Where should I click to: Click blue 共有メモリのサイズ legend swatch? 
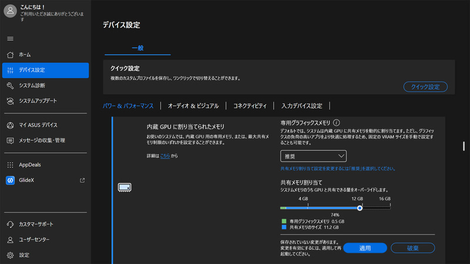(284, 228)
